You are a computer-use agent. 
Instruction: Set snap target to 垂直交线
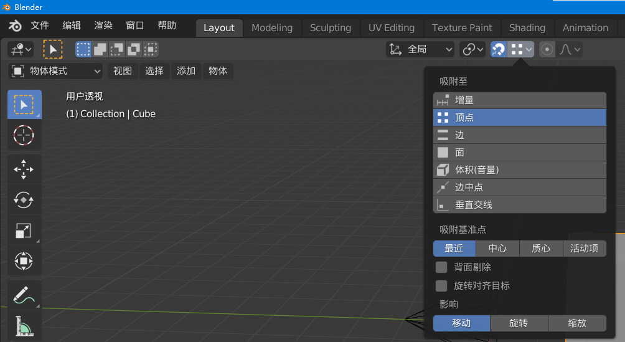(x=520, y=205)
